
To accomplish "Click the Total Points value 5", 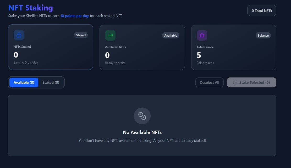I will click(199, 55).
